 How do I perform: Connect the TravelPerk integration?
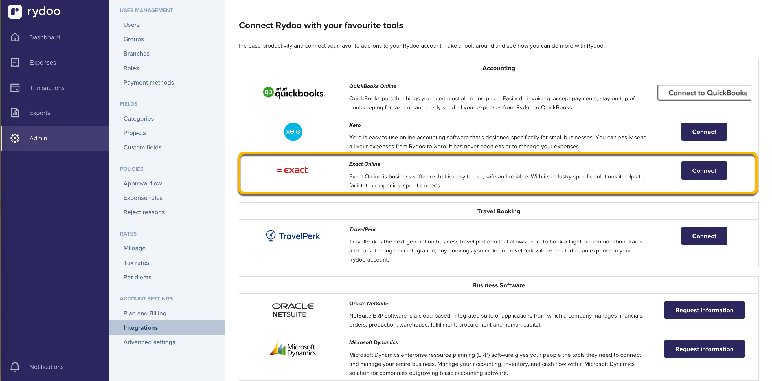tap(704, 236)
